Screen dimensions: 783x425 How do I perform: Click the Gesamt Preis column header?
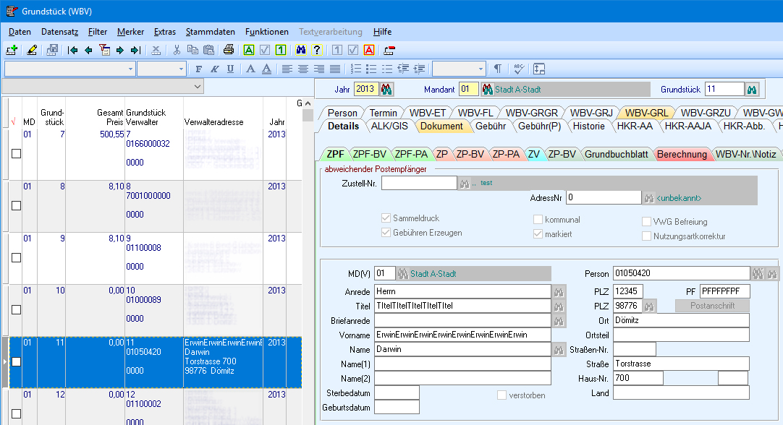point(111,117)
